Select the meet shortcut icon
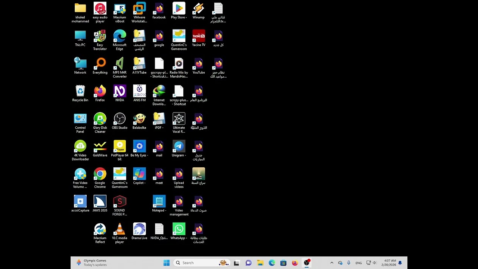Image resolution: width=478 pixels, height=269 pixels. 159,177
